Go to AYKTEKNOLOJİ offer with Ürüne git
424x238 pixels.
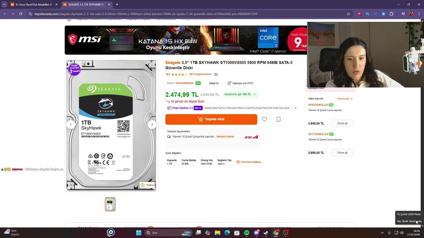click(342, 123)
